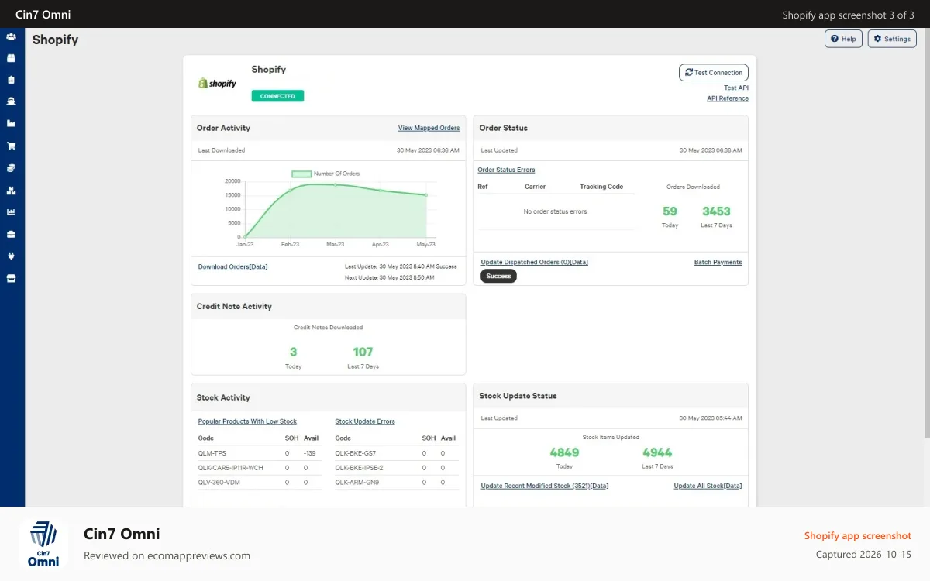Open the plug integrations sidebar icon
This screenshot has height=581, width=930.
[x=11, y=256]
